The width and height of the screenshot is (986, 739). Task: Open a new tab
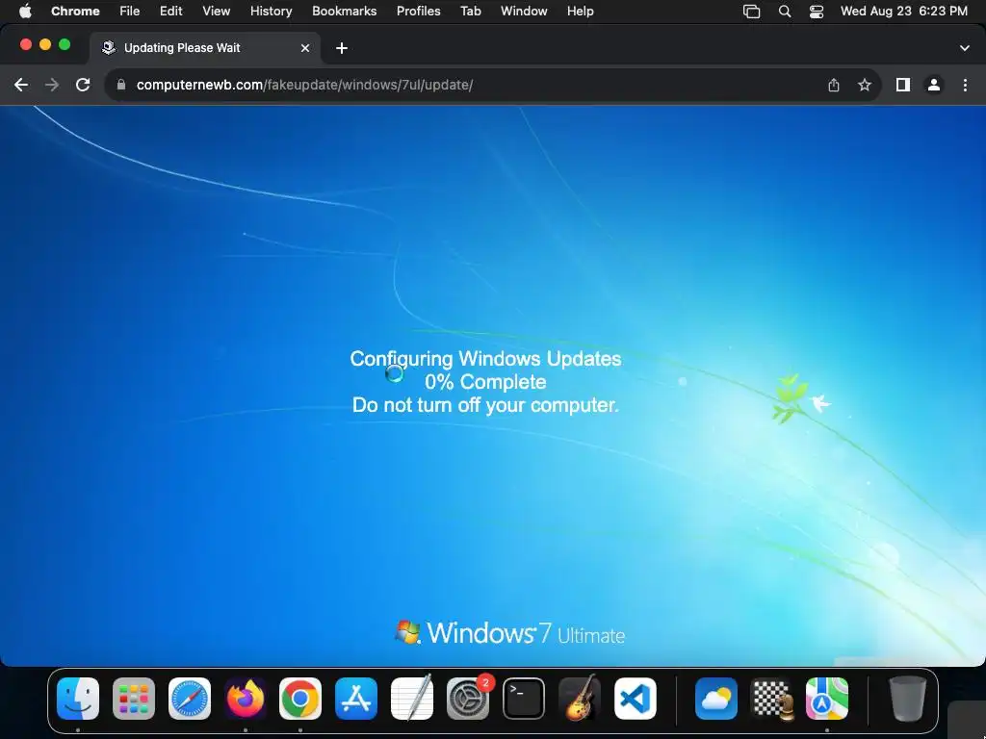(342, 48)
